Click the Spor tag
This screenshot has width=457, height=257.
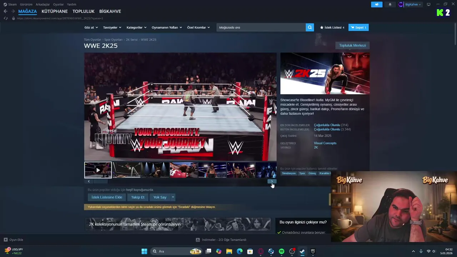point(302,173)
